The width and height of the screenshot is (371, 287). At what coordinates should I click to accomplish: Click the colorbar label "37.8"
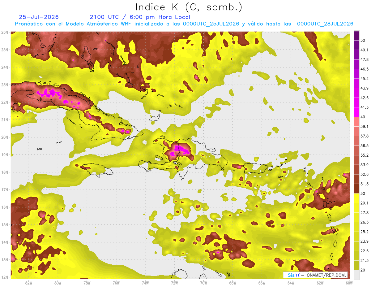click(x=365, y=136)
